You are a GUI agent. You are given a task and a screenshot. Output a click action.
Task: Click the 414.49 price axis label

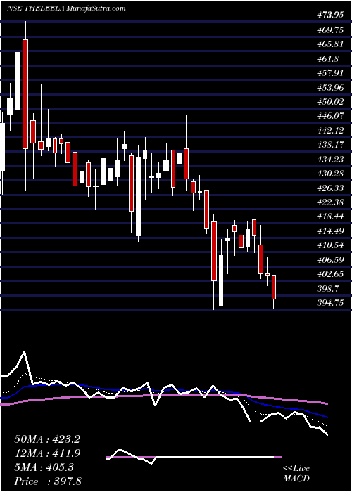[x=329, y=231]
